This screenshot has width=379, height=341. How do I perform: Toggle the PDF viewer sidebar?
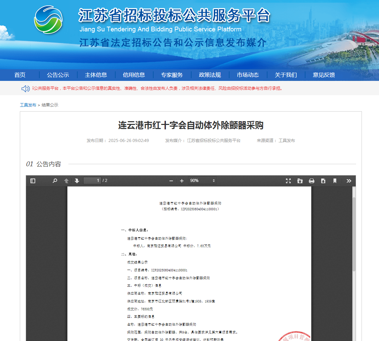coord(33,181)
